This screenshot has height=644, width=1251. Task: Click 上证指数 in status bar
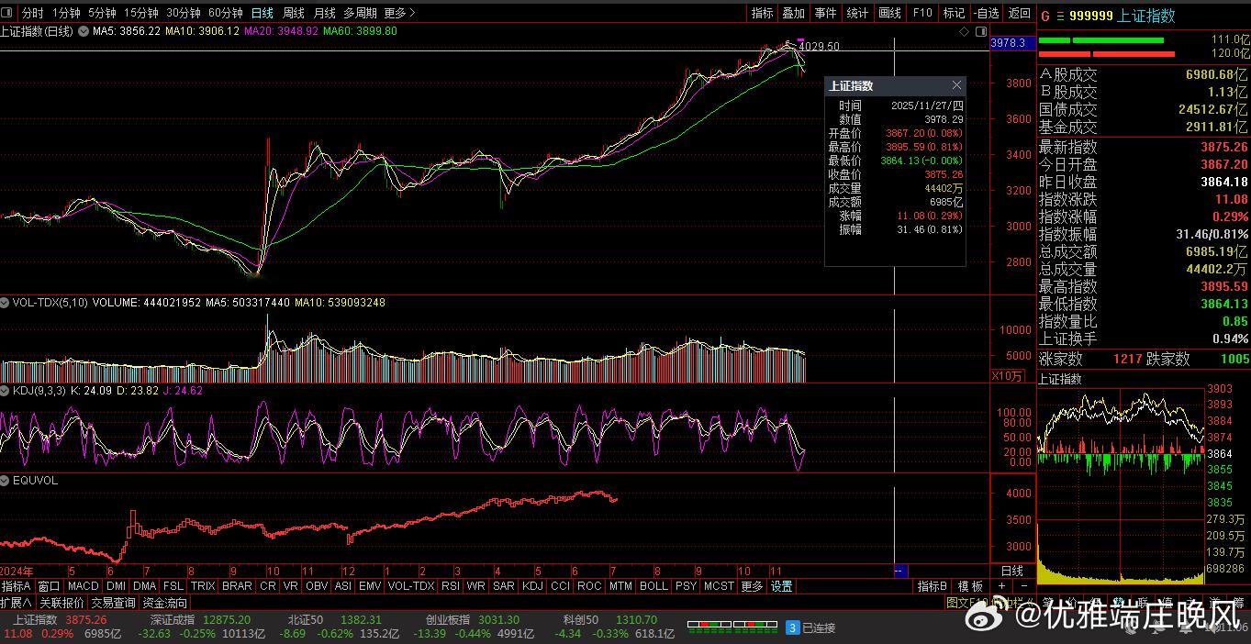click(35, 620)
